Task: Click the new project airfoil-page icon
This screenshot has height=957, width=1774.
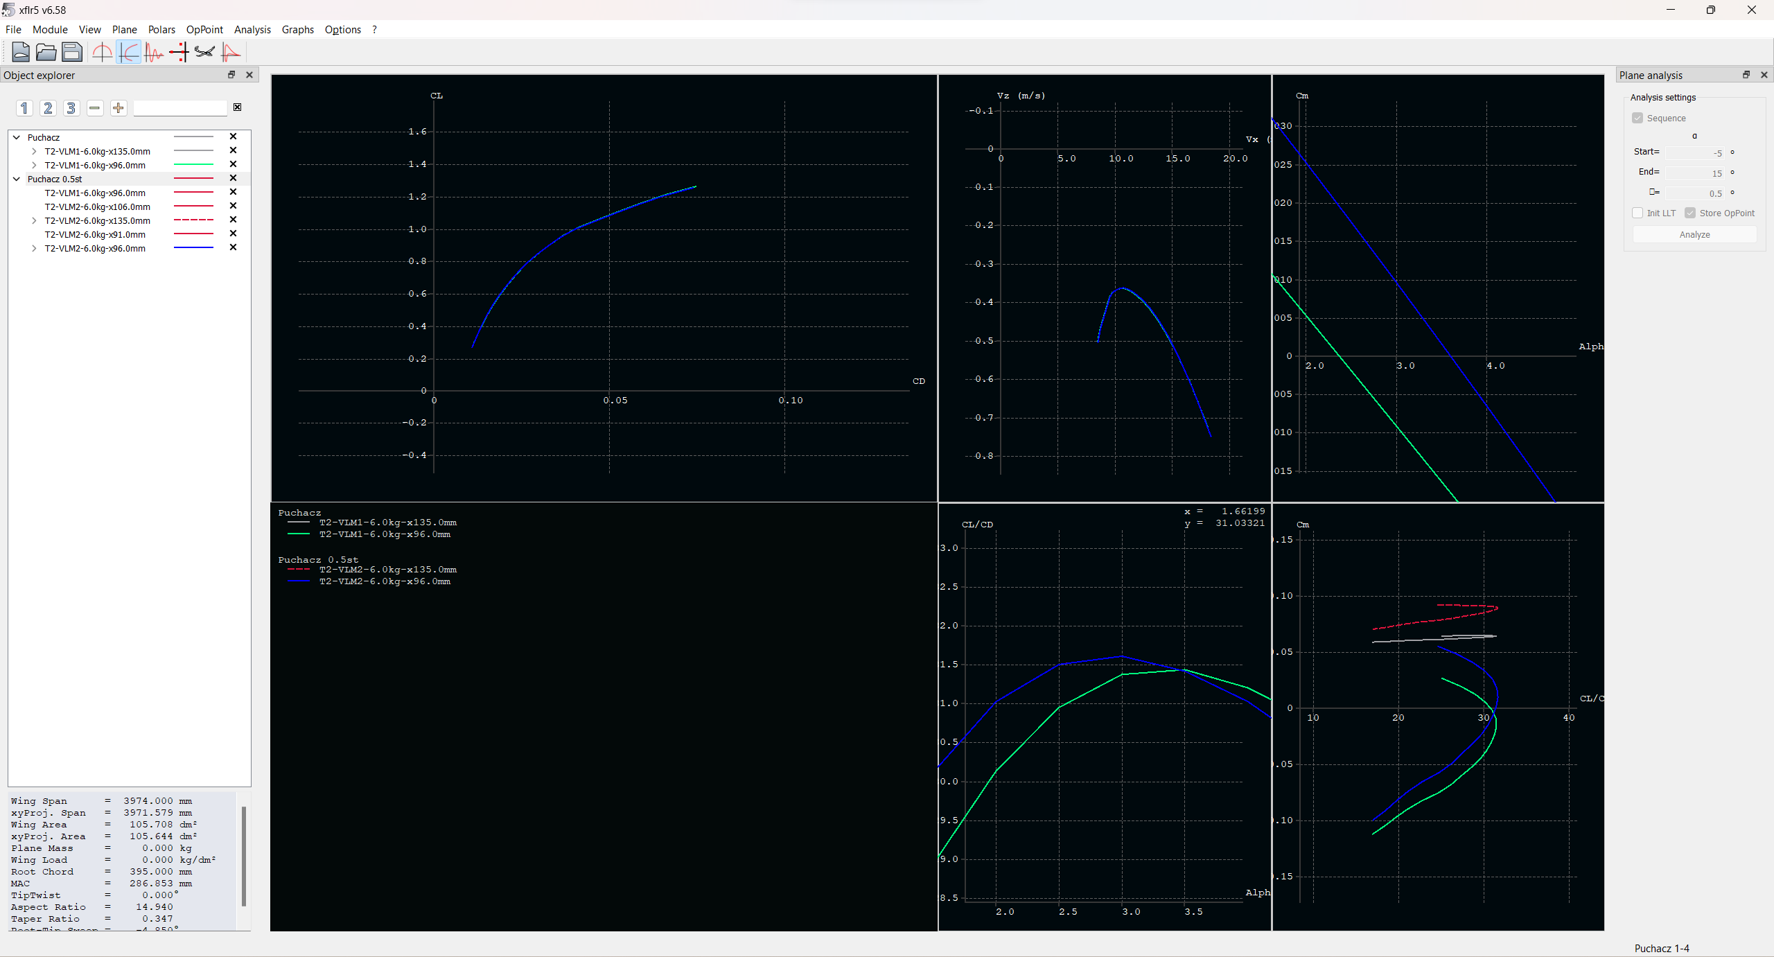Action: point(21,52)
